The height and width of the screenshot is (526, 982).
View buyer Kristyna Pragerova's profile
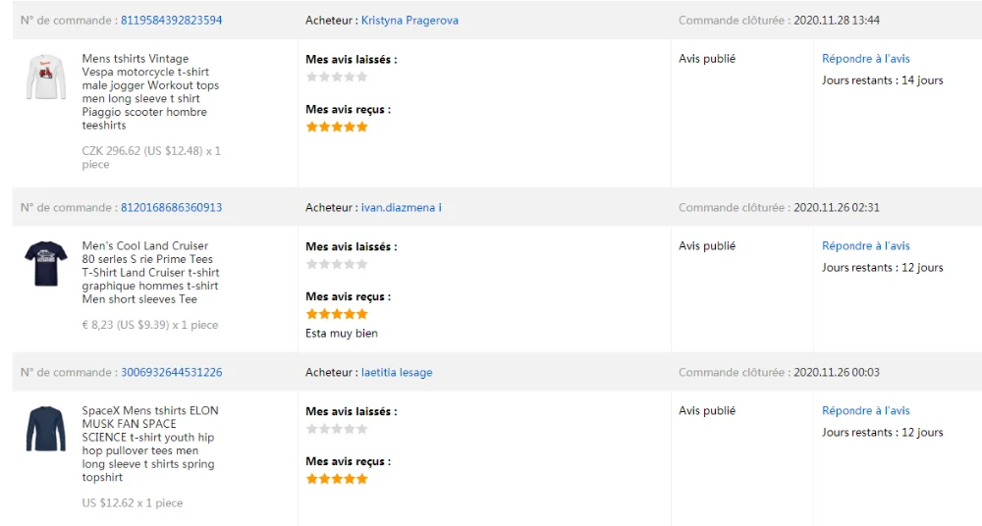pyautogui.click(x=409, y=21)
